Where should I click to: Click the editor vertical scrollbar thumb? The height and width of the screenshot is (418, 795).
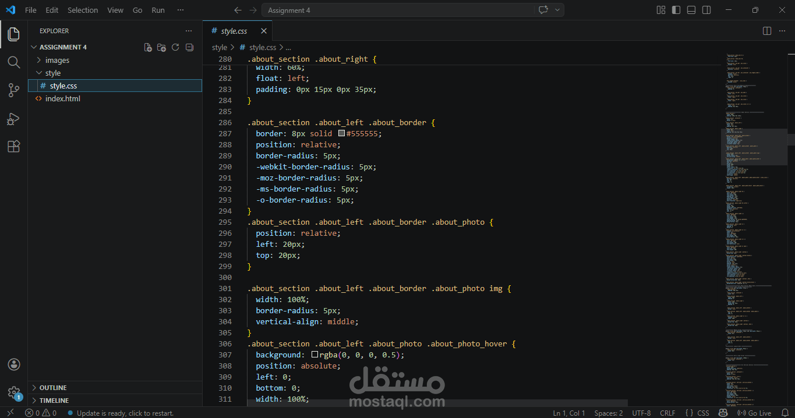click(792, 140)
